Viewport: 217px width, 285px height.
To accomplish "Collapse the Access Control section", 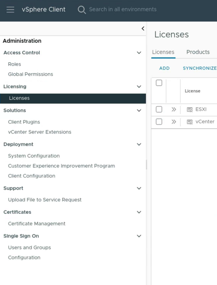I will click(139, 53).
